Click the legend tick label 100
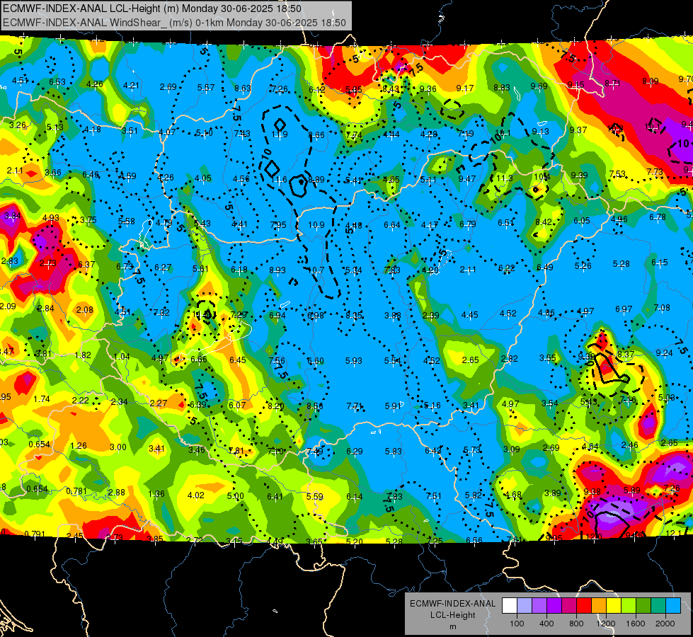The width and height of the screenshot is (693, 637). 517,624
